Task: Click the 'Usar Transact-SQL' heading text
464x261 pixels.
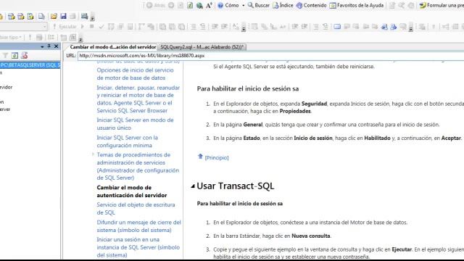Action: [235, 186]
